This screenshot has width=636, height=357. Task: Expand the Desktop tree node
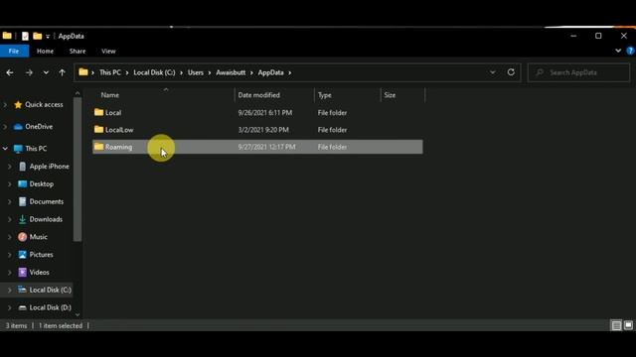[x=10, y=184]
